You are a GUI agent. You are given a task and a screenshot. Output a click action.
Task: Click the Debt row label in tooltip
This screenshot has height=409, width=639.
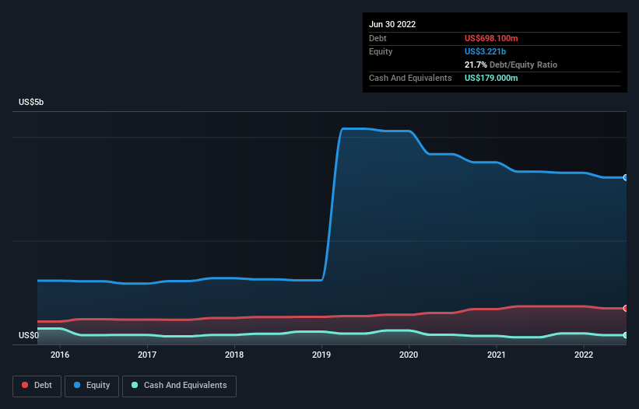tap(377, 38)
